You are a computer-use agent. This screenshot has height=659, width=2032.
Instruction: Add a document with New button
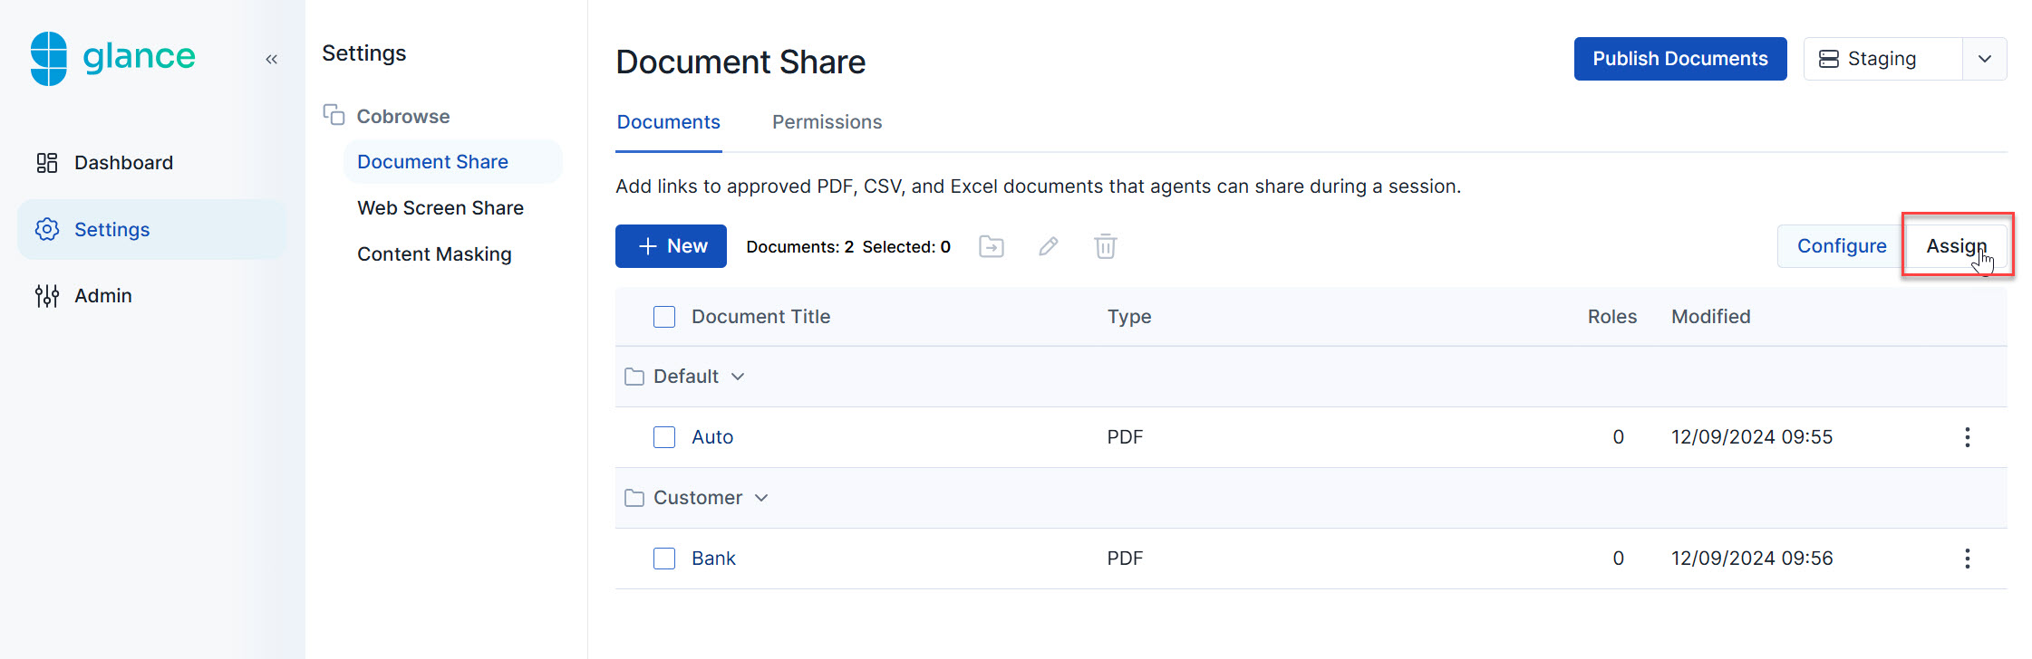(671, 246)
